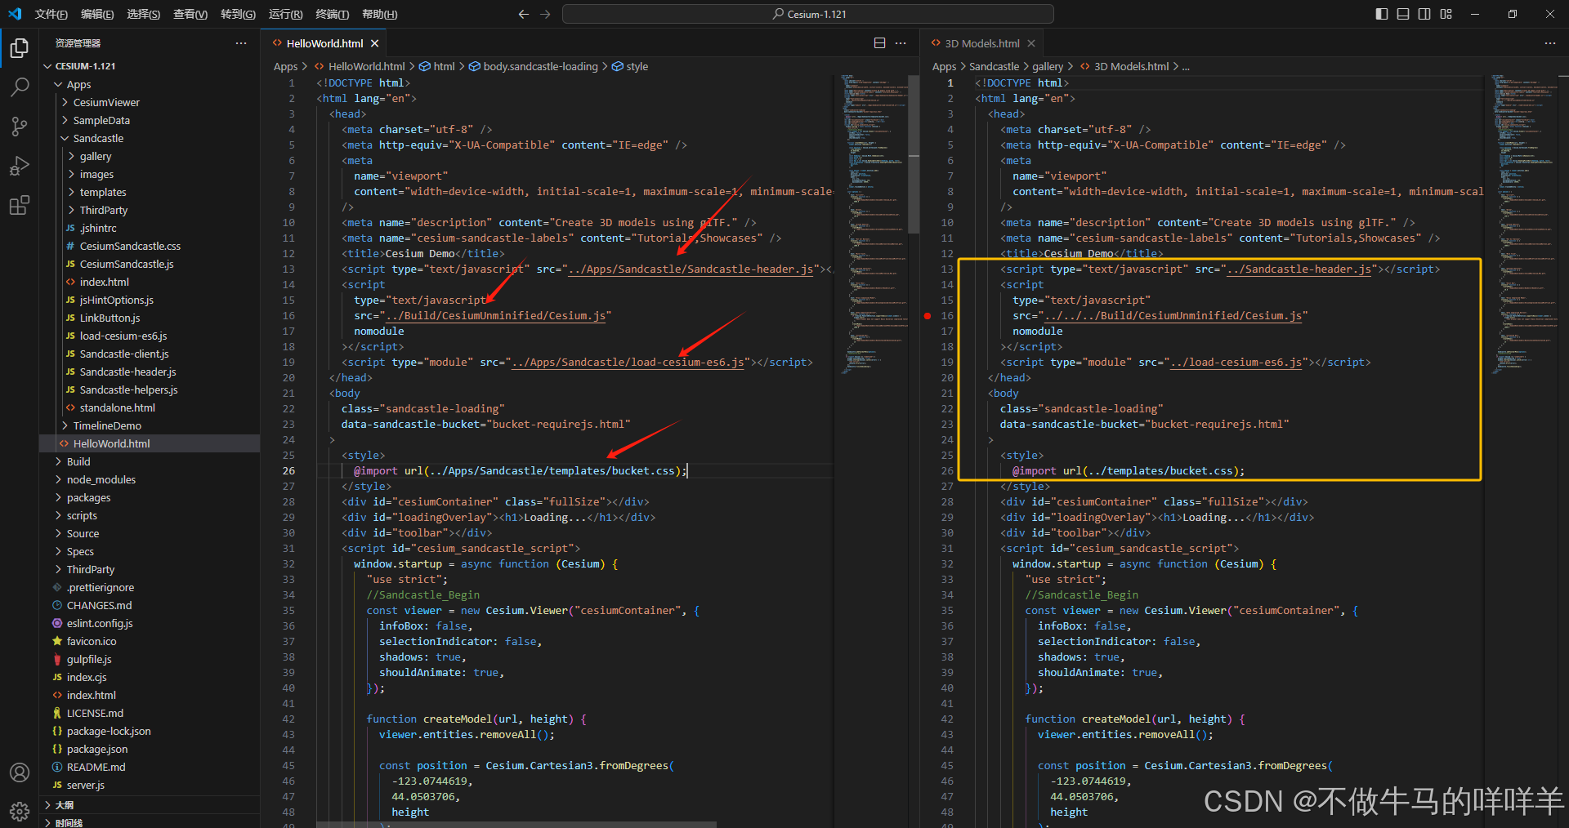Screen dimensions: 1569x828
Task: Open Explorer views and more actions ellipsis
Action: pos(241,43)
